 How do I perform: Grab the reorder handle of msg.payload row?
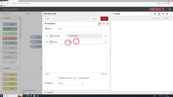(x=47, y=36)
